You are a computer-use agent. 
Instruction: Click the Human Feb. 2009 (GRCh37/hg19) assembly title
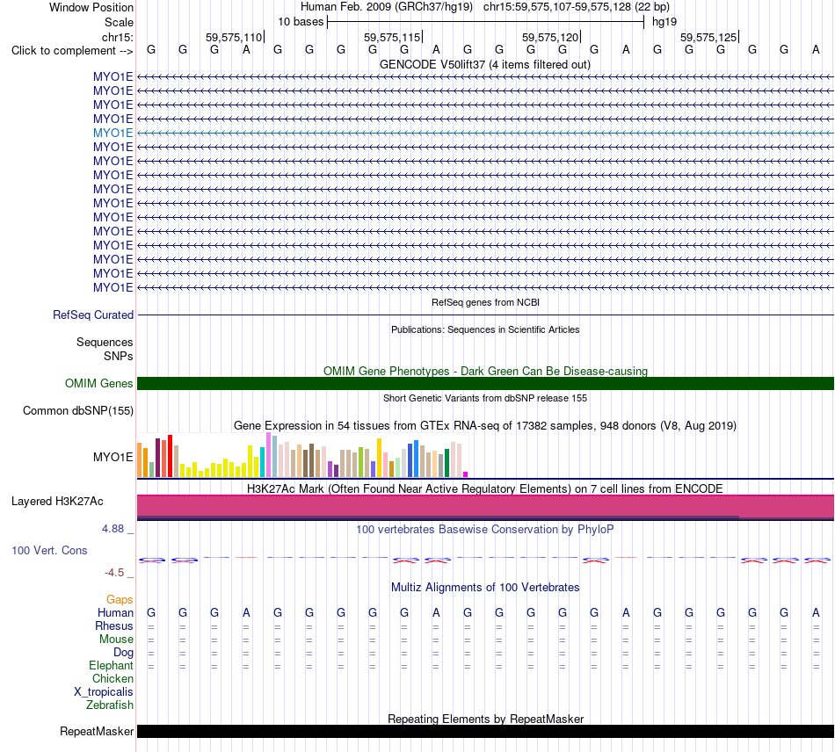pyautogui.click(x=387, y=7)
